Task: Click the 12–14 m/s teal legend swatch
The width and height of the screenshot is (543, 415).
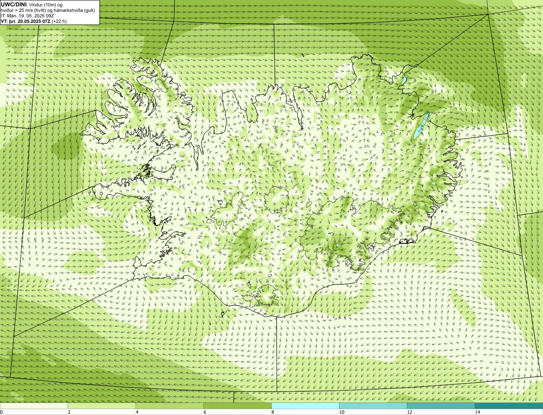Action: [x=441, y=406]
